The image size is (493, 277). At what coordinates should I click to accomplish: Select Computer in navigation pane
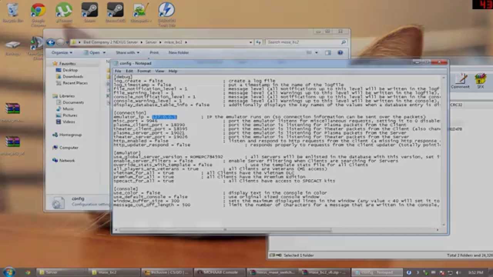tap(69, 148)
